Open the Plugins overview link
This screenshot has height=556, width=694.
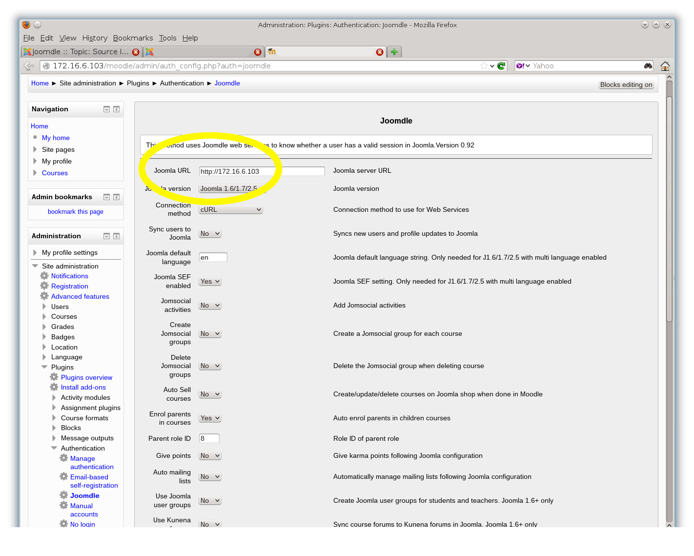[x=86, y=377]
